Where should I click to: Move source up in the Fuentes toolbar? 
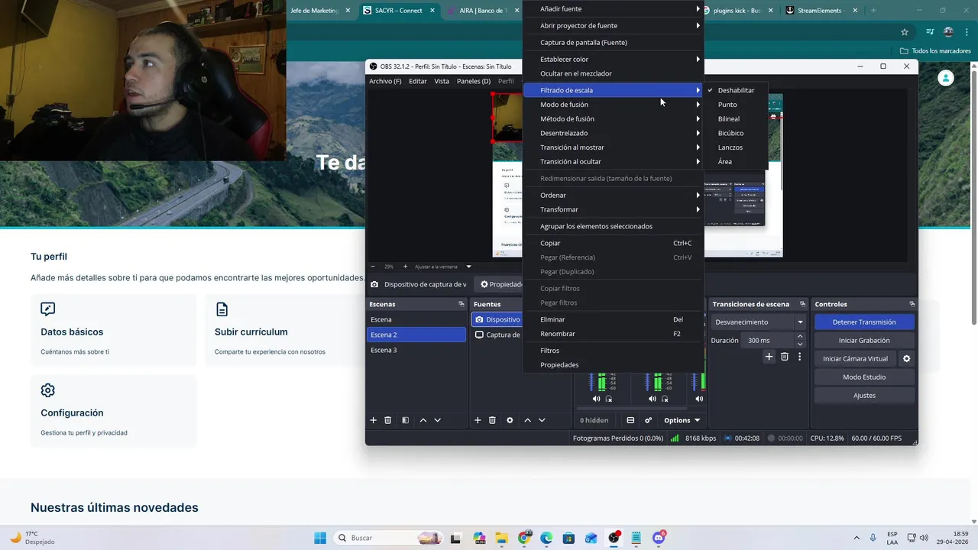pos(527,420)
